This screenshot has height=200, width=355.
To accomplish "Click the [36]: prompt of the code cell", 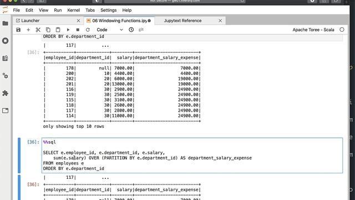I will pos(33,142).
